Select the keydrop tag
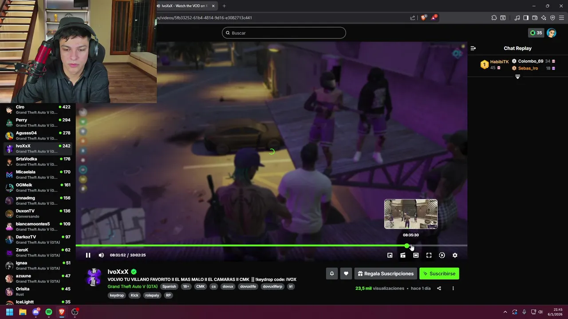This screenshot has height=319, width=568. click(117, 296)
